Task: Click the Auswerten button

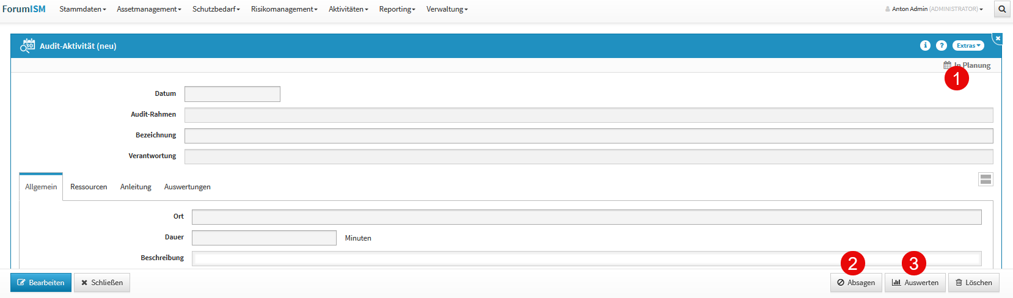Action: point(915,283)
